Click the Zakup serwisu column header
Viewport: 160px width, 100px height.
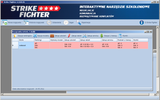[x=109, y=40]
